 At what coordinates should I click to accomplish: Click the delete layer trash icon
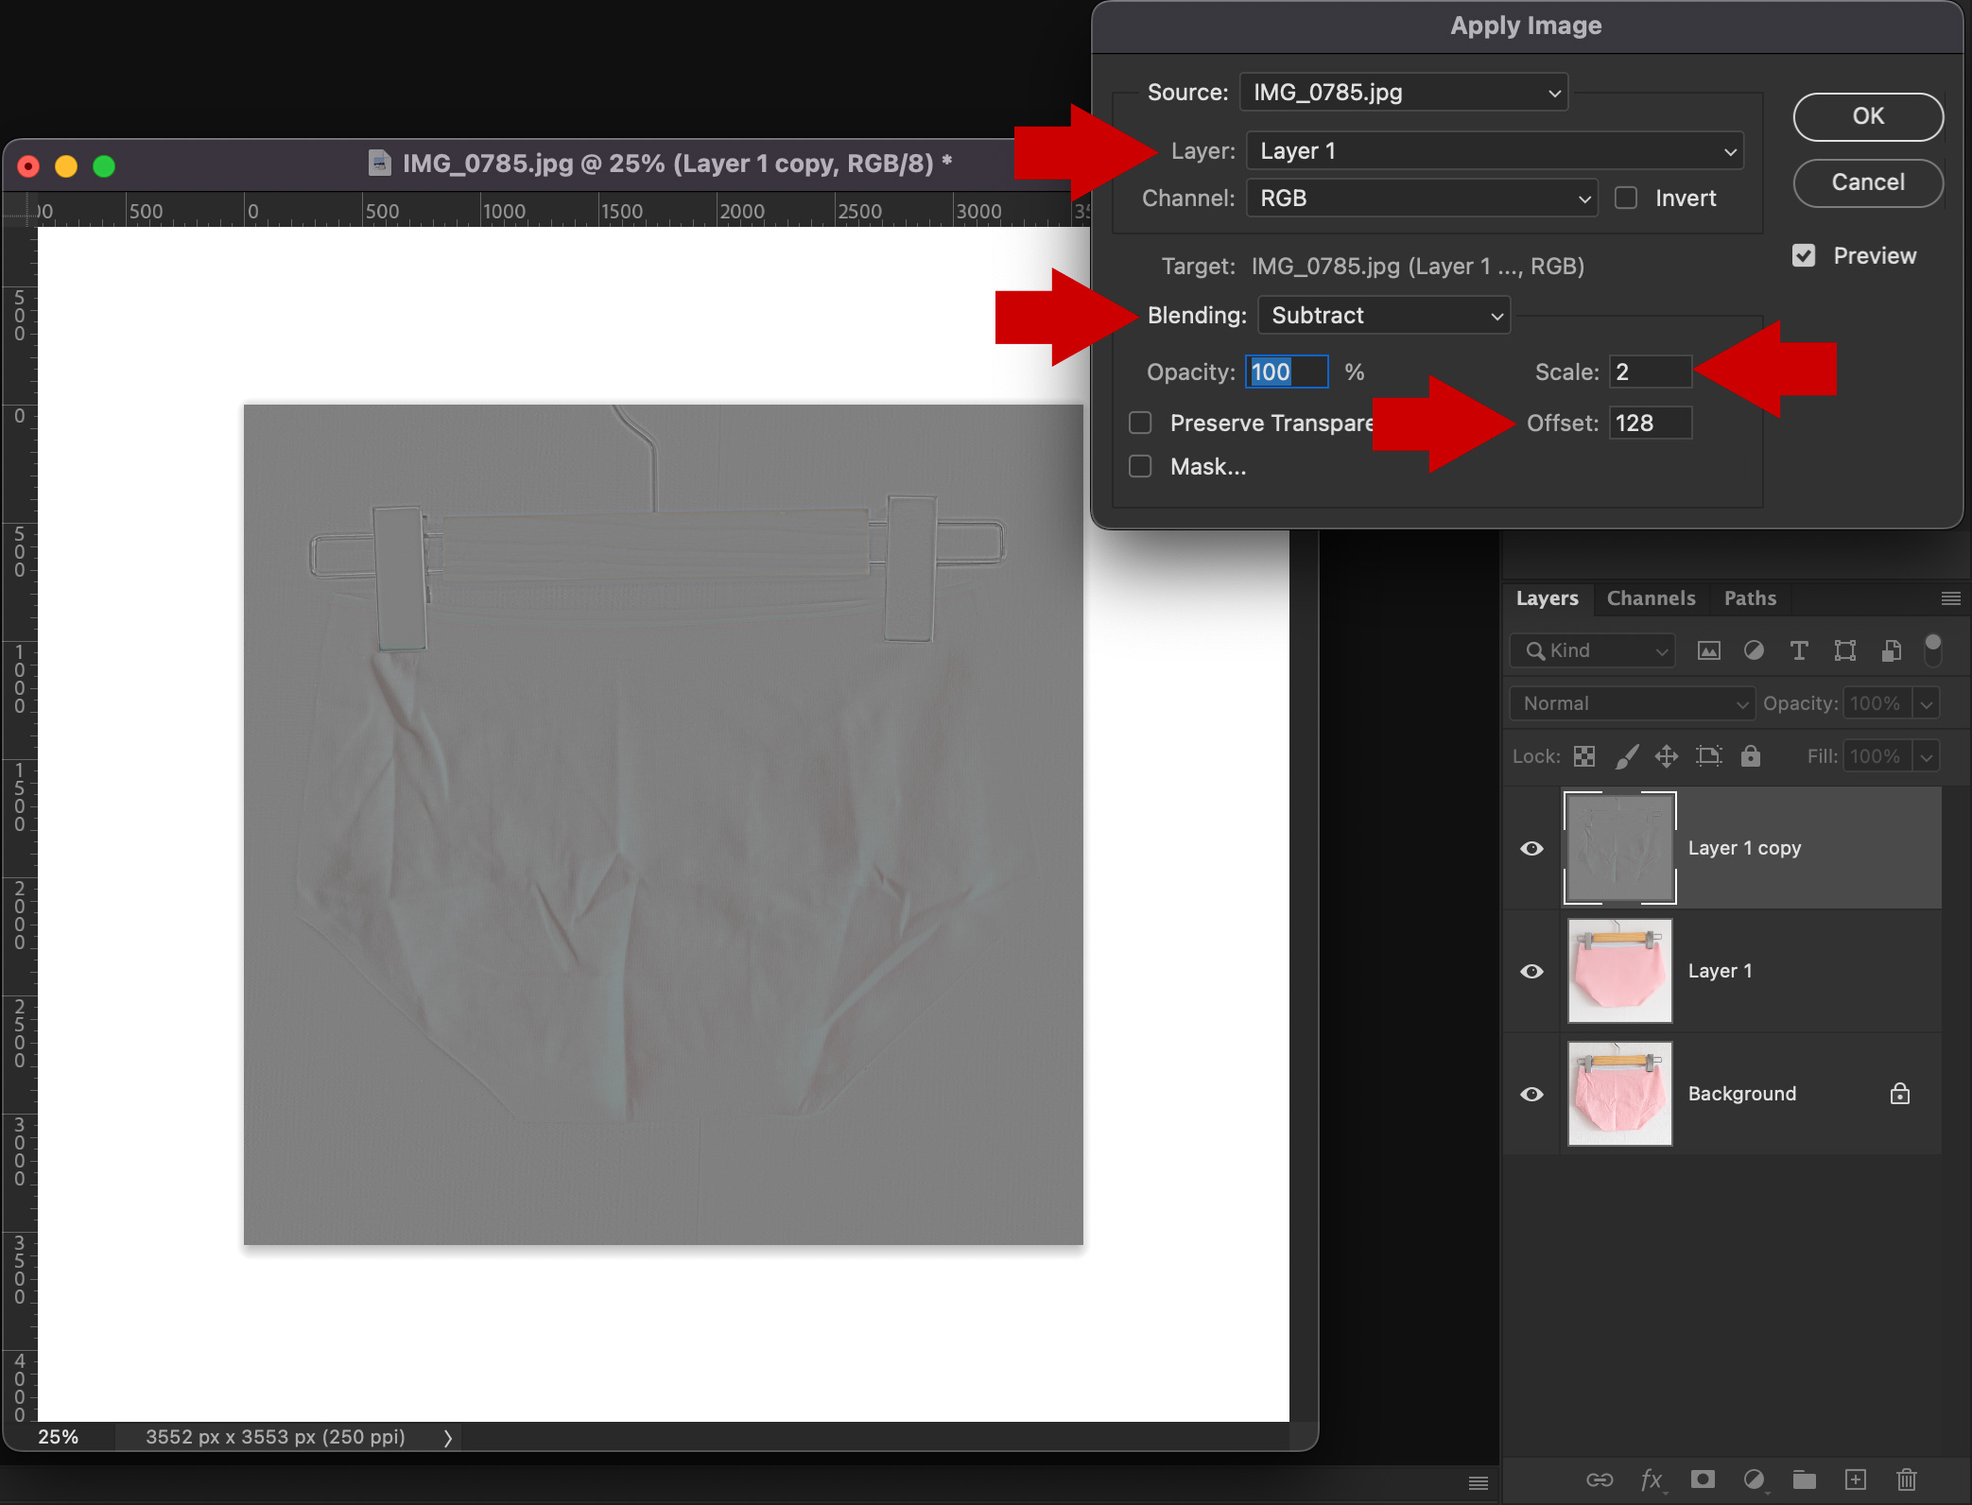[1907, 1479]
